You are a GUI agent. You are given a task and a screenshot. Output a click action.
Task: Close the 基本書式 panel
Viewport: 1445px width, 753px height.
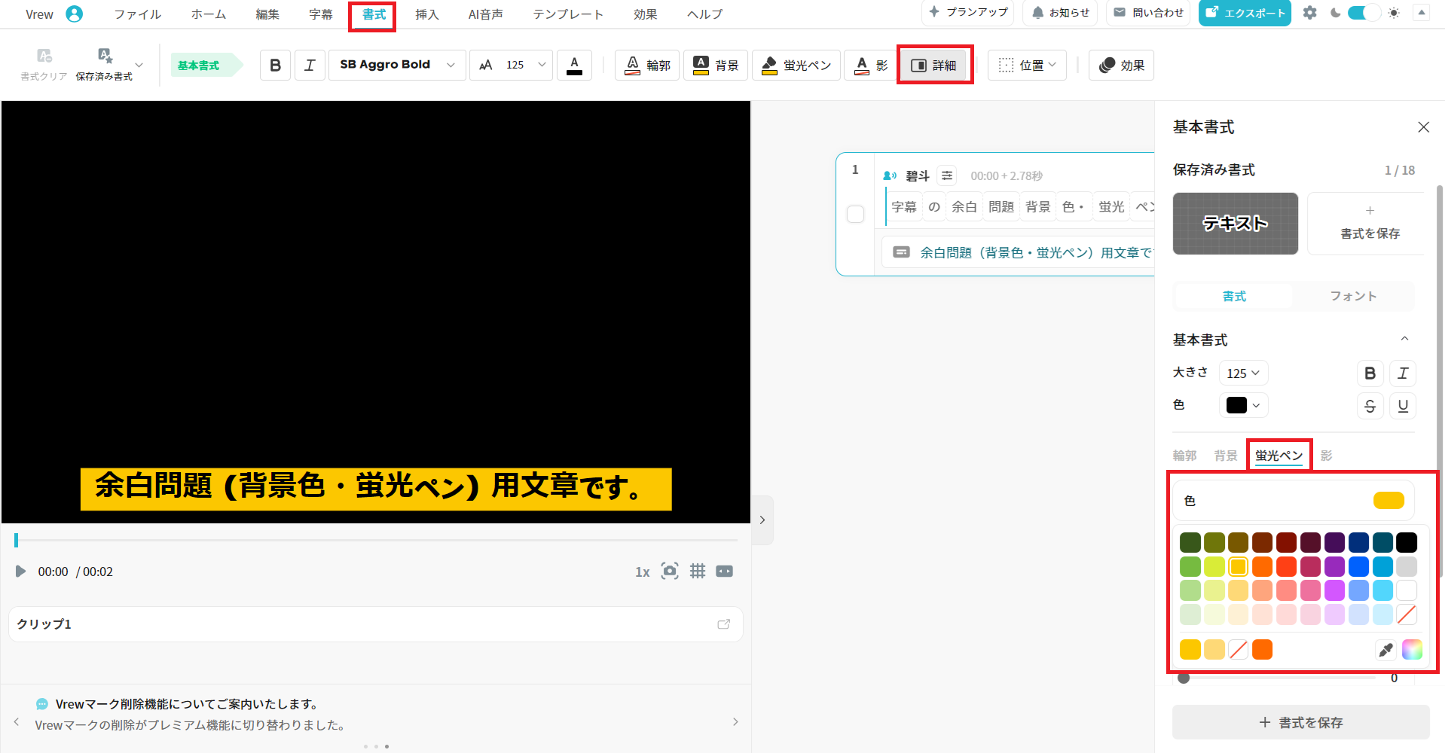(x=1423, y=127)
